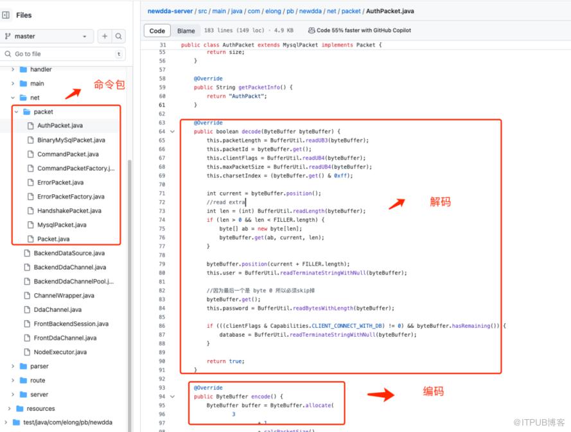Collapse the file tree side panel icon
This screenshot has height=432, width=571.
[x=6, y=15]
